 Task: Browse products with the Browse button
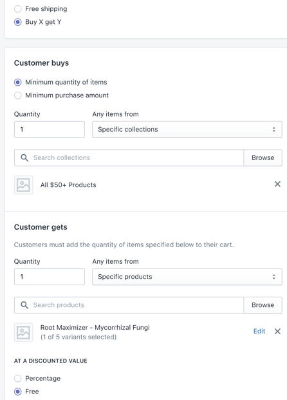263,305
